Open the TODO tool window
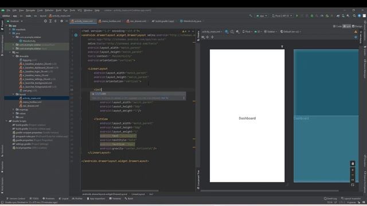The height and width of the screenshot is (206, 367). coord(34,199)
